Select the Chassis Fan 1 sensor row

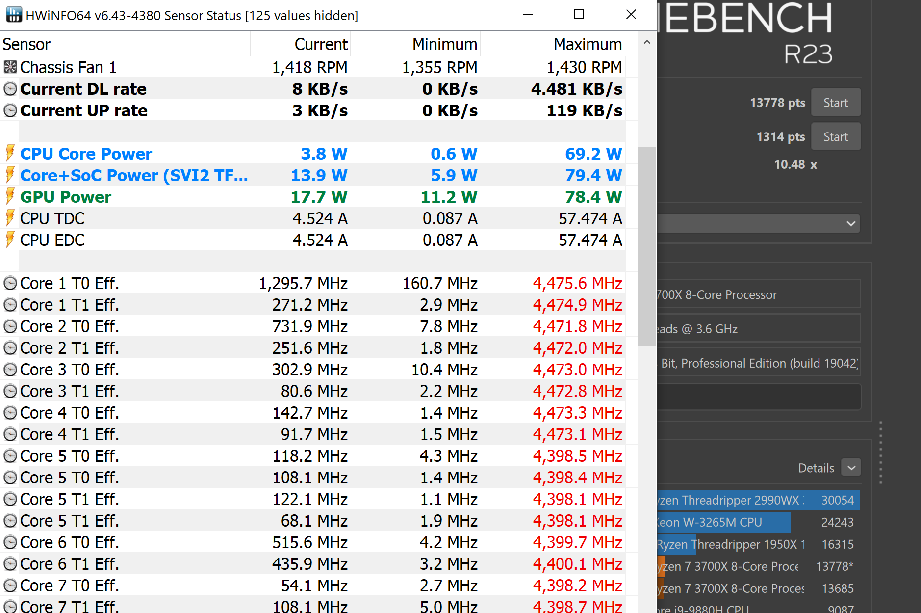[x=312, y=67]
